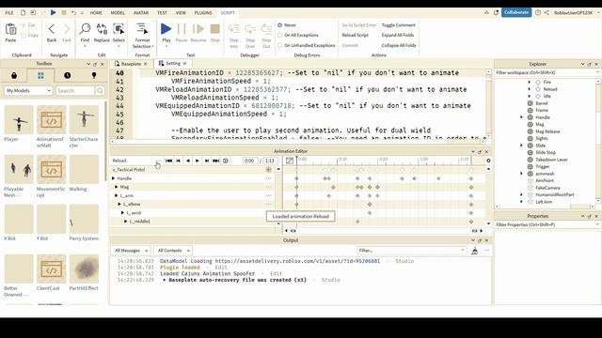Viewport: 602px width, 338px height.
Task: Click the Animation Editor timeline ruler
Action: (383, 161)
